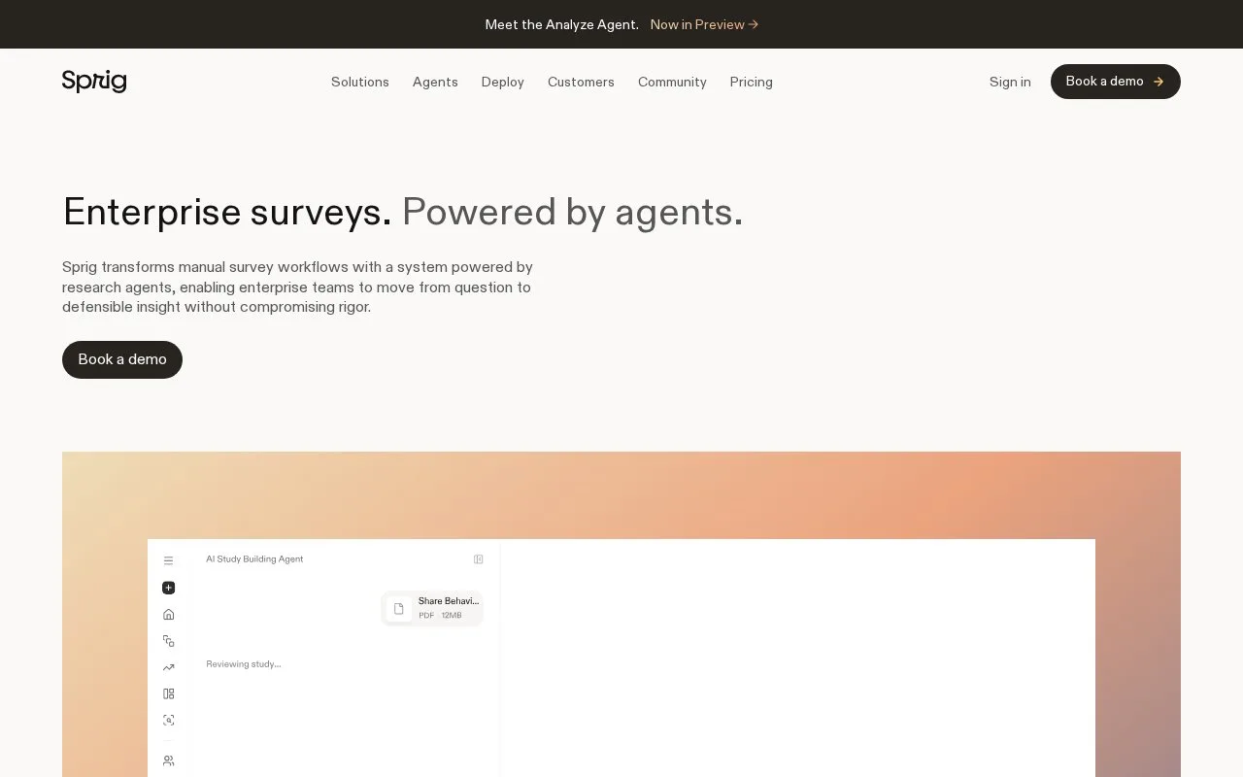1243x777 pixels.
Task: Select the home icon in the preview sidebar
Action: [x=168, y=614]
